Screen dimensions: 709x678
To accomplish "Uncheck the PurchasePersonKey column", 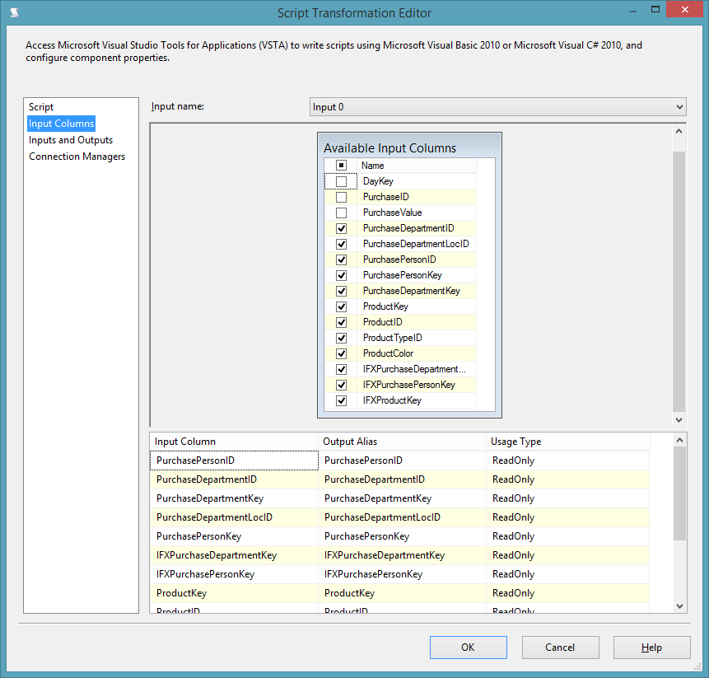I will (341, 274).
